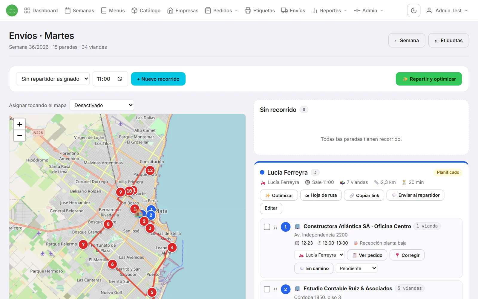Click red map stop marker 9
The image size is (478, 299).
pos(120,192)
